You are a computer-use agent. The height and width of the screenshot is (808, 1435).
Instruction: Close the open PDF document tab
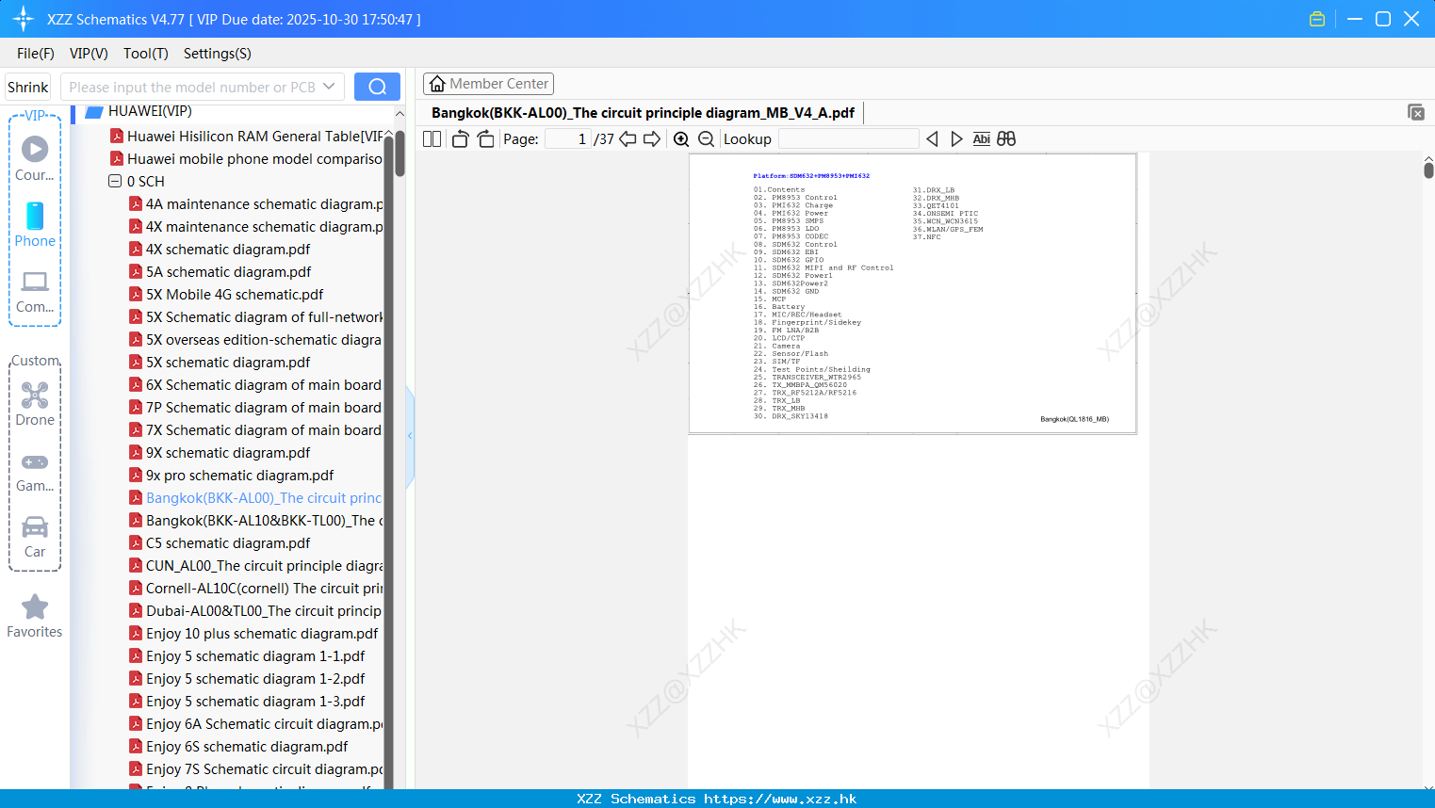tap(1415, 112)
